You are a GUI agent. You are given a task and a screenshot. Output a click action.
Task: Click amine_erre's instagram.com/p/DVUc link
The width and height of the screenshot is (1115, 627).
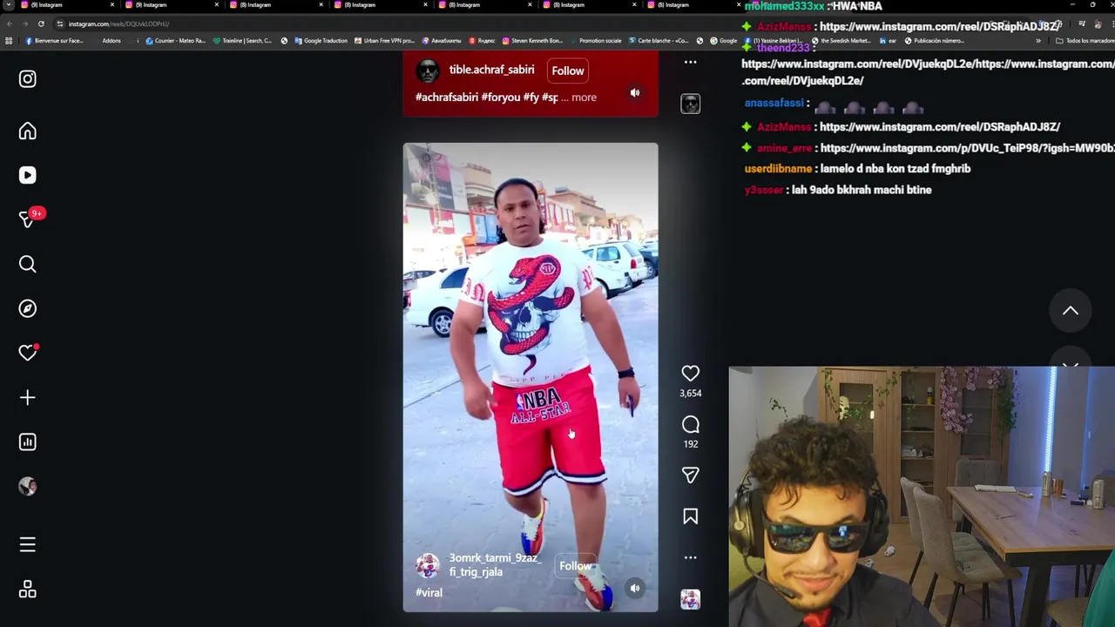(967, 149)
